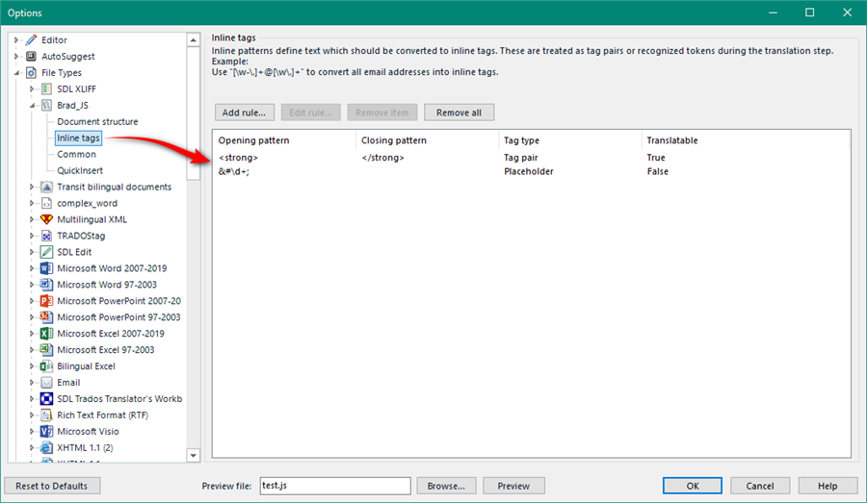867x503 pixels.
Task: Click the AutoSuggest icon in tree
Action: 32,57
